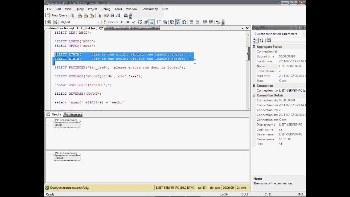Open the Debug menu
Viewport: 350px width, 197px height.
coord(106,9)
